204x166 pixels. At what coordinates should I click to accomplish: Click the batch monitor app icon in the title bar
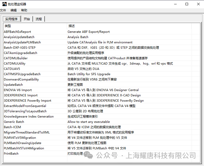tap(5, 4)
